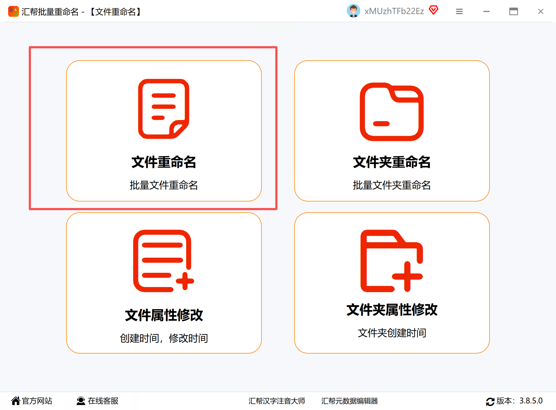Click the folder attribute modify icon
Viewport: 556px width, 410px height.
tap(391, 261)
